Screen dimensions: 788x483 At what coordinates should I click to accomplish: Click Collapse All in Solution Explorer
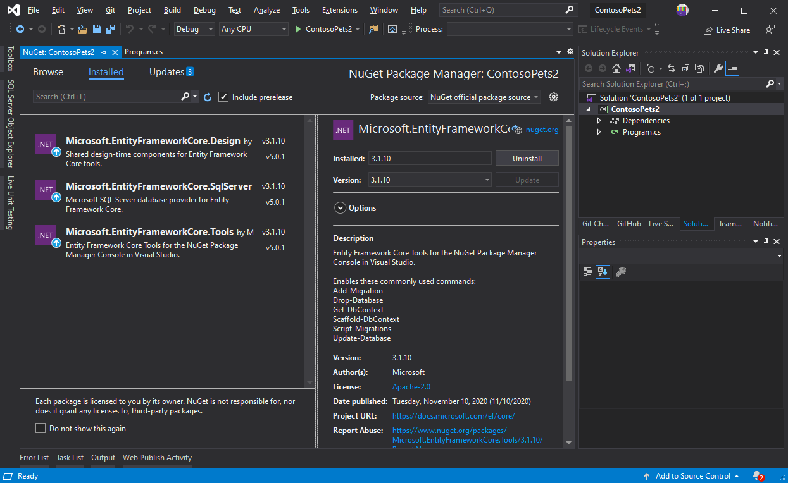pos(685,68)
